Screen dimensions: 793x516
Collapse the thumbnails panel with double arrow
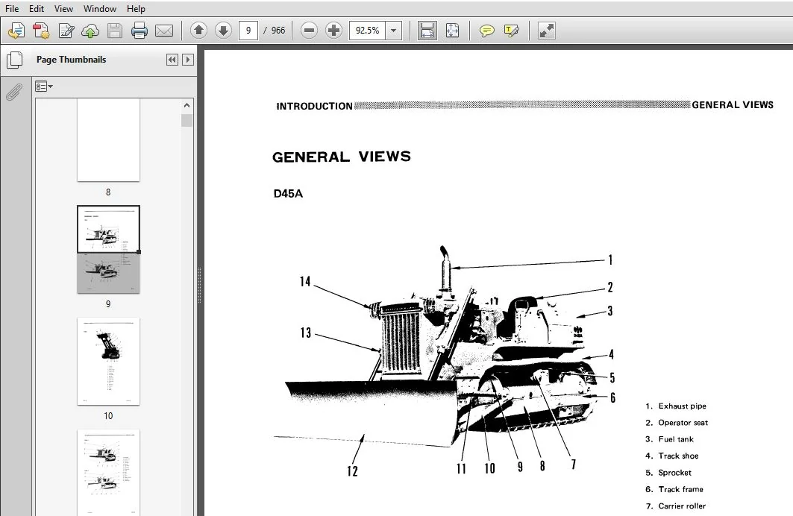pyautogui.click(x=172, y=60)
